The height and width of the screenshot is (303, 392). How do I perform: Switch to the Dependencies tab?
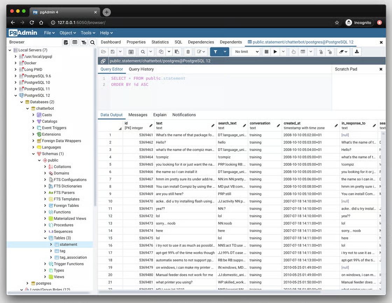click(x=201, y=42)
